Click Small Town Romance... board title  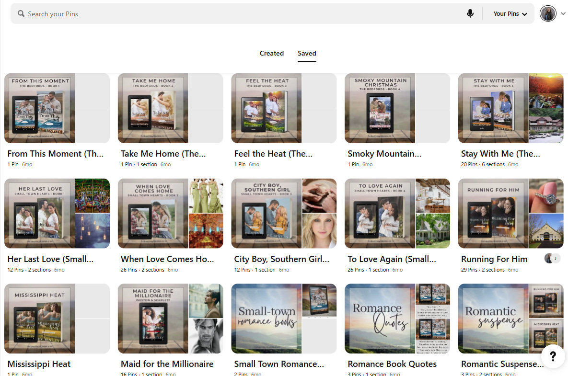[x=279, y=364]
